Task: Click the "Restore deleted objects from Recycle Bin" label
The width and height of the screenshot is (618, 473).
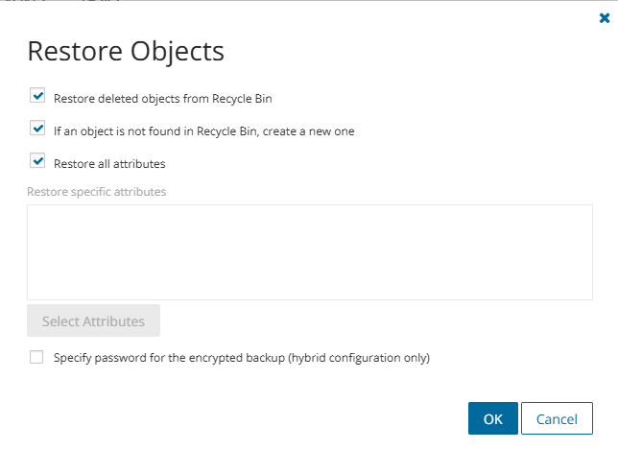Action: tap(163, 98)
